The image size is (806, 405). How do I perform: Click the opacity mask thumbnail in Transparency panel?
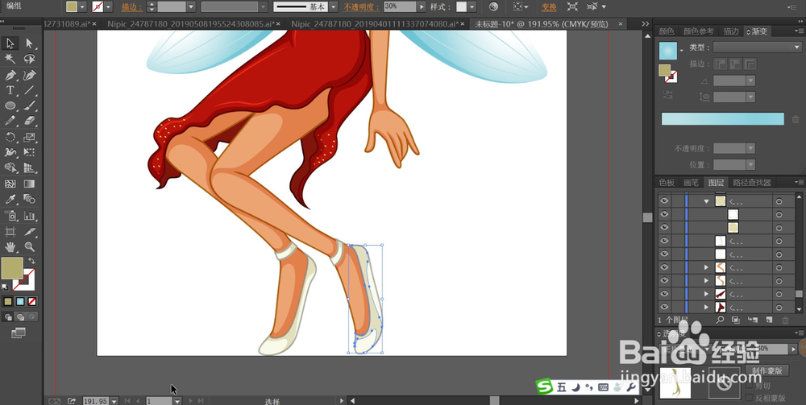click(x=724, y=383)
